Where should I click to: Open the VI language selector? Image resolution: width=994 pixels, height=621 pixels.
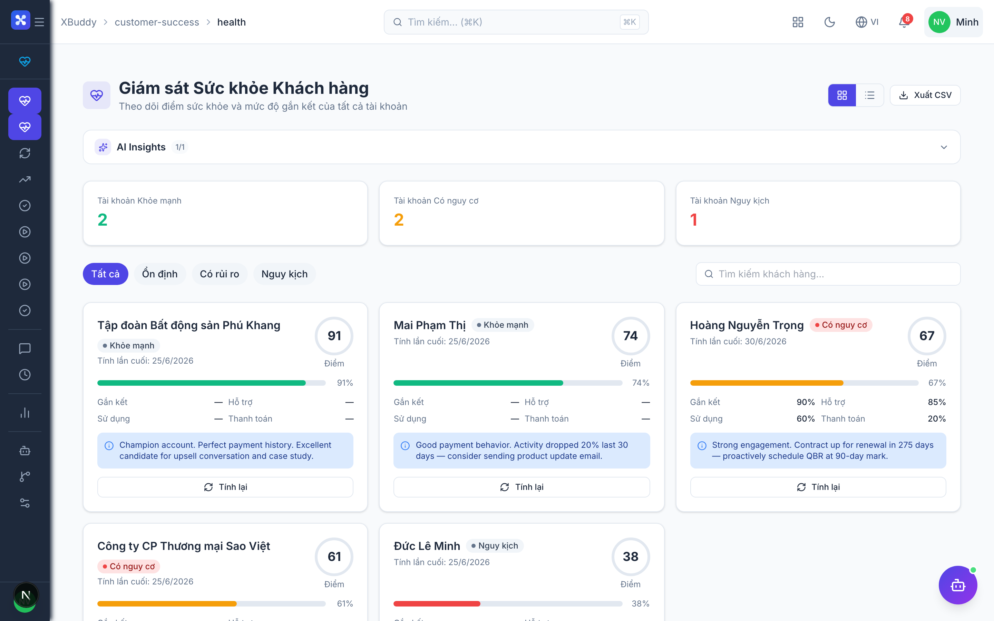867,22
